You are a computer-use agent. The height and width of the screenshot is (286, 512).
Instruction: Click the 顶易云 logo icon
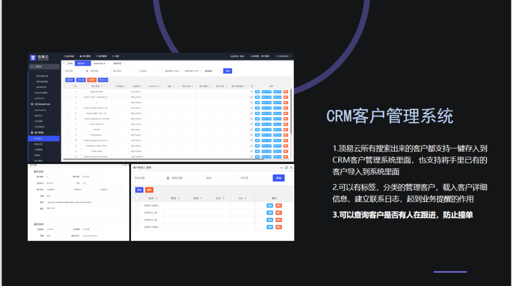(33, 57)
